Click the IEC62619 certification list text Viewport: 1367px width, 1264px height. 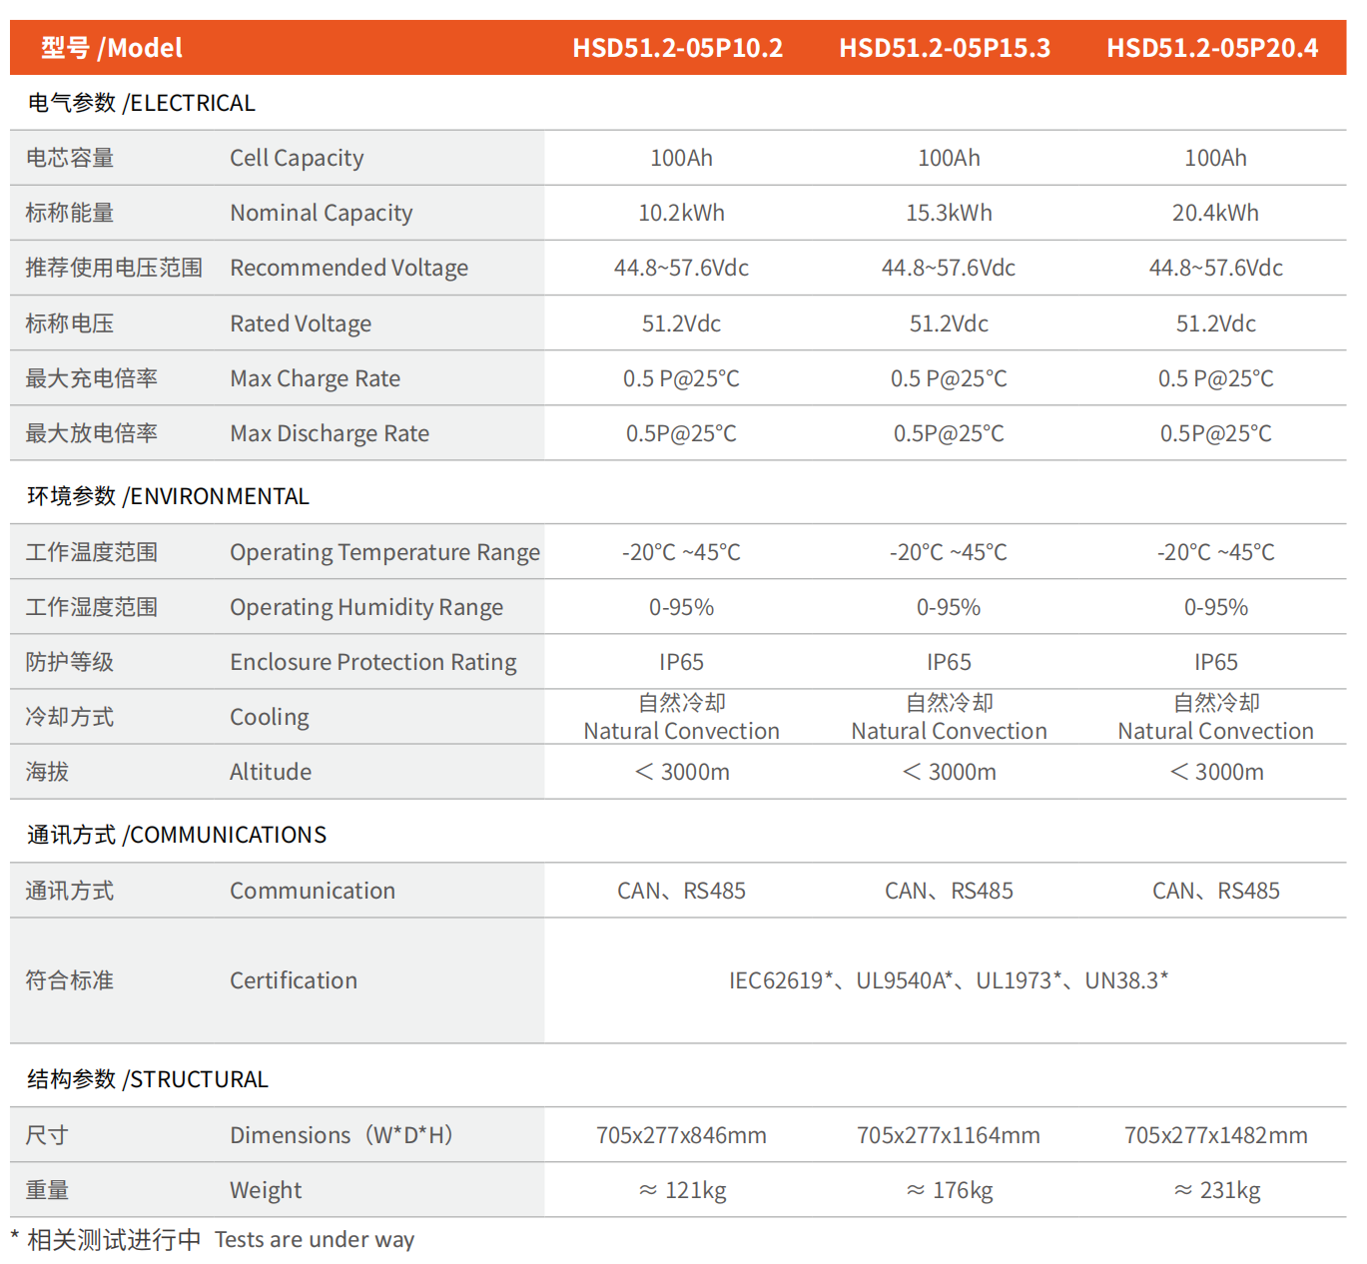tap(949, 980)
